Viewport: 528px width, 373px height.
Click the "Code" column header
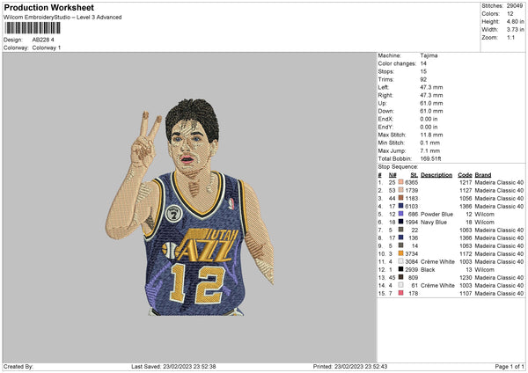[x=465, y=175]
